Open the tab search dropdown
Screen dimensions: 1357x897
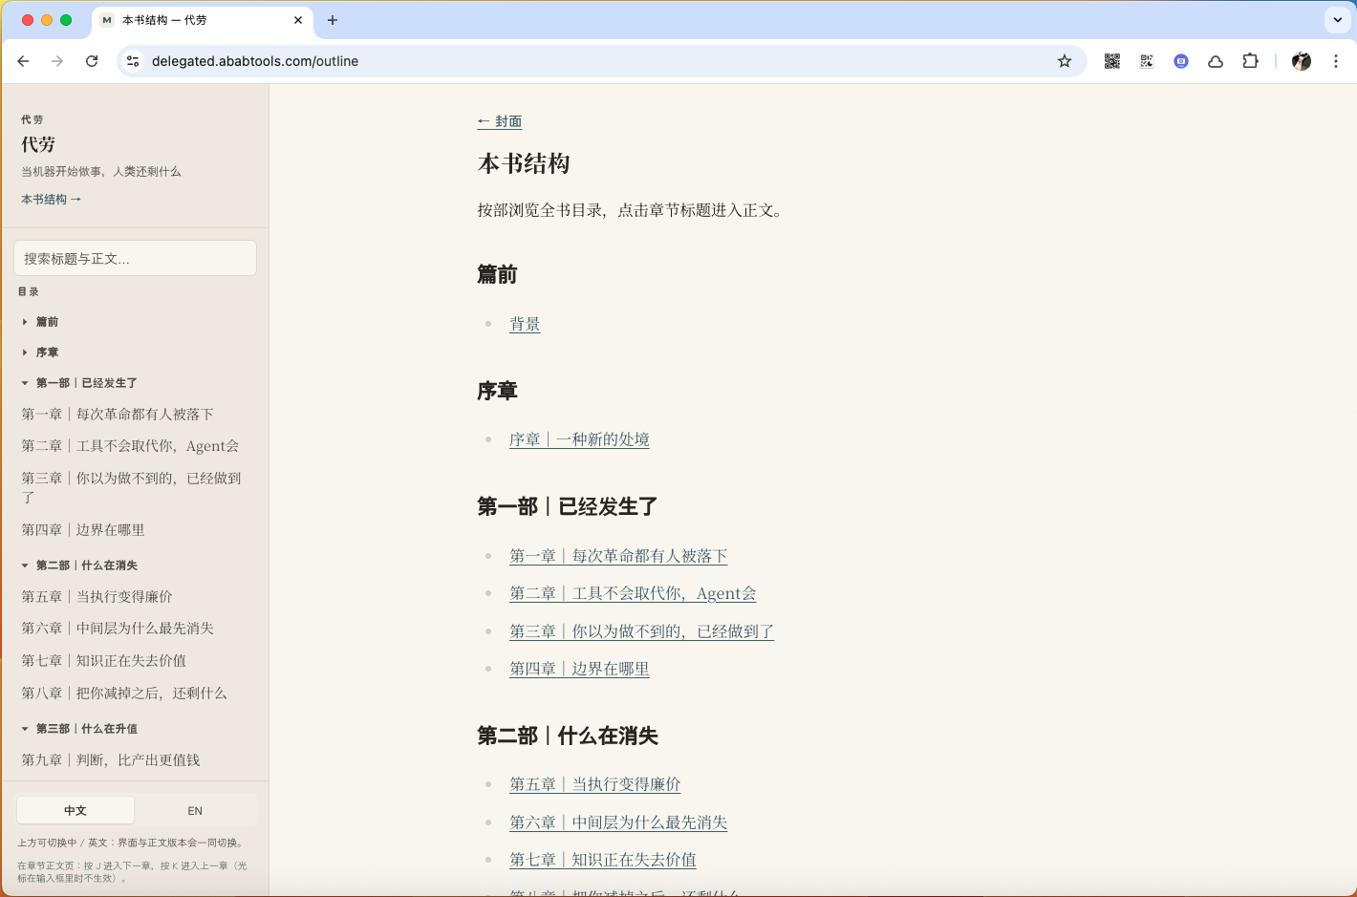pyautogui.click(x=1338, y=20)
